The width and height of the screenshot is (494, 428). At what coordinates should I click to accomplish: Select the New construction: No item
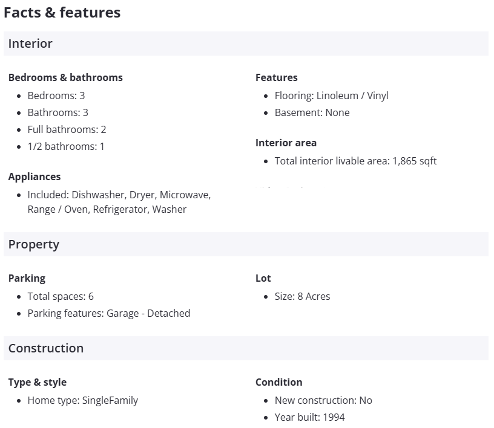click(x=323, y=400)
